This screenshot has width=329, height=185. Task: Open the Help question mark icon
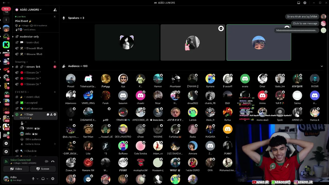point(305,3)
